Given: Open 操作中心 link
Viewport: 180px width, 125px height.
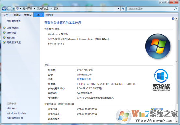Looking at the screenshot, I should point(11,108).
